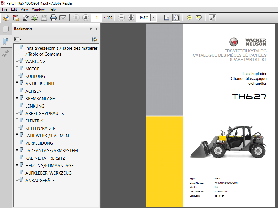278x208 pixels.
Task: Click the expand pane right arrow button
Action: [97, 29]
